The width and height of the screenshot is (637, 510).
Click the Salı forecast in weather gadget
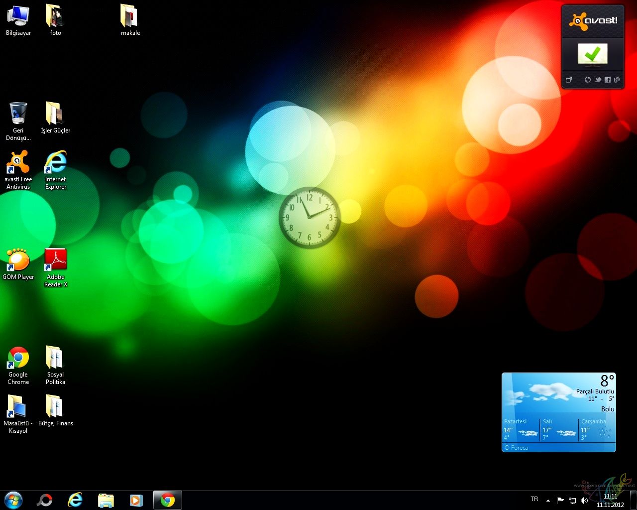click(559, 430)
